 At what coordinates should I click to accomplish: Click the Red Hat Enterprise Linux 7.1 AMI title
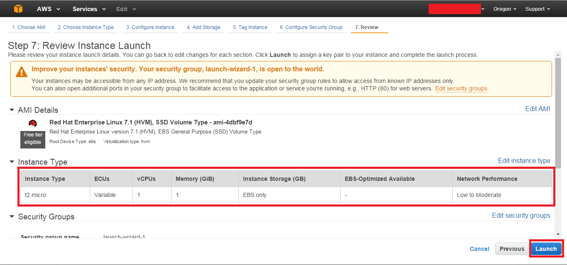pos(151,122)
